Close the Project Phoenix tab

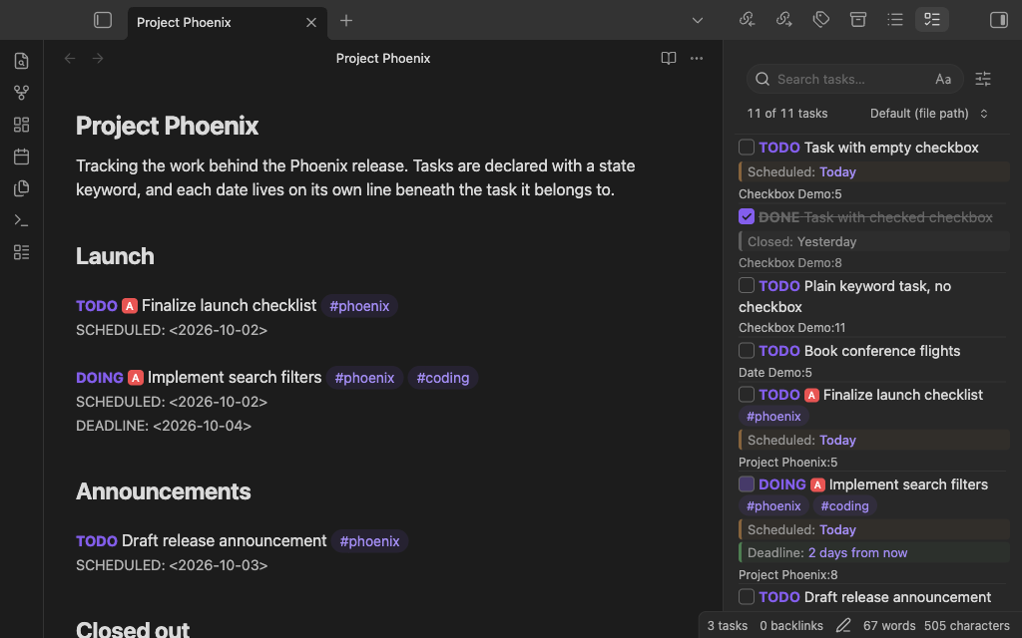[311, 22]
